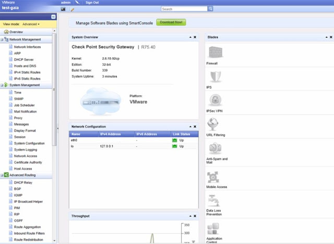The width and height of the screenshot is (334, 244).
Task: Open IPv6 Static Routes
Action: pos(27,79)
